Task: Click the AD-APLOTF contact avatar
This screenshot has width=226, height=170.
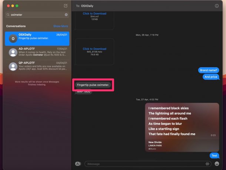Action: 13,52
